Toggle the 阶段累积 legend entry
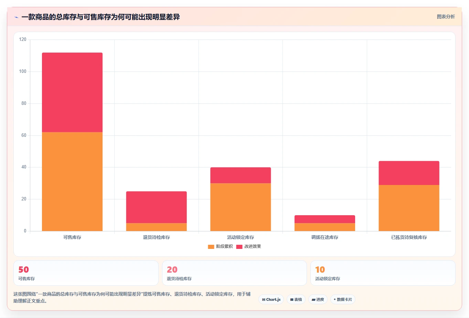Screen dimensions: 469x318 (x=220, y=246)
